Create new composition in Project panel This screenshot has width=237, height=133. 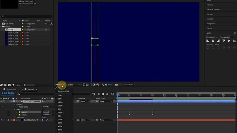[9, 85]
